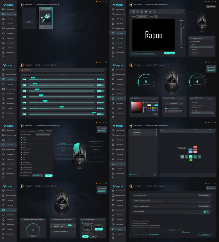Click the add macro plus icon
219x242 pixels.
click(155, 174)
